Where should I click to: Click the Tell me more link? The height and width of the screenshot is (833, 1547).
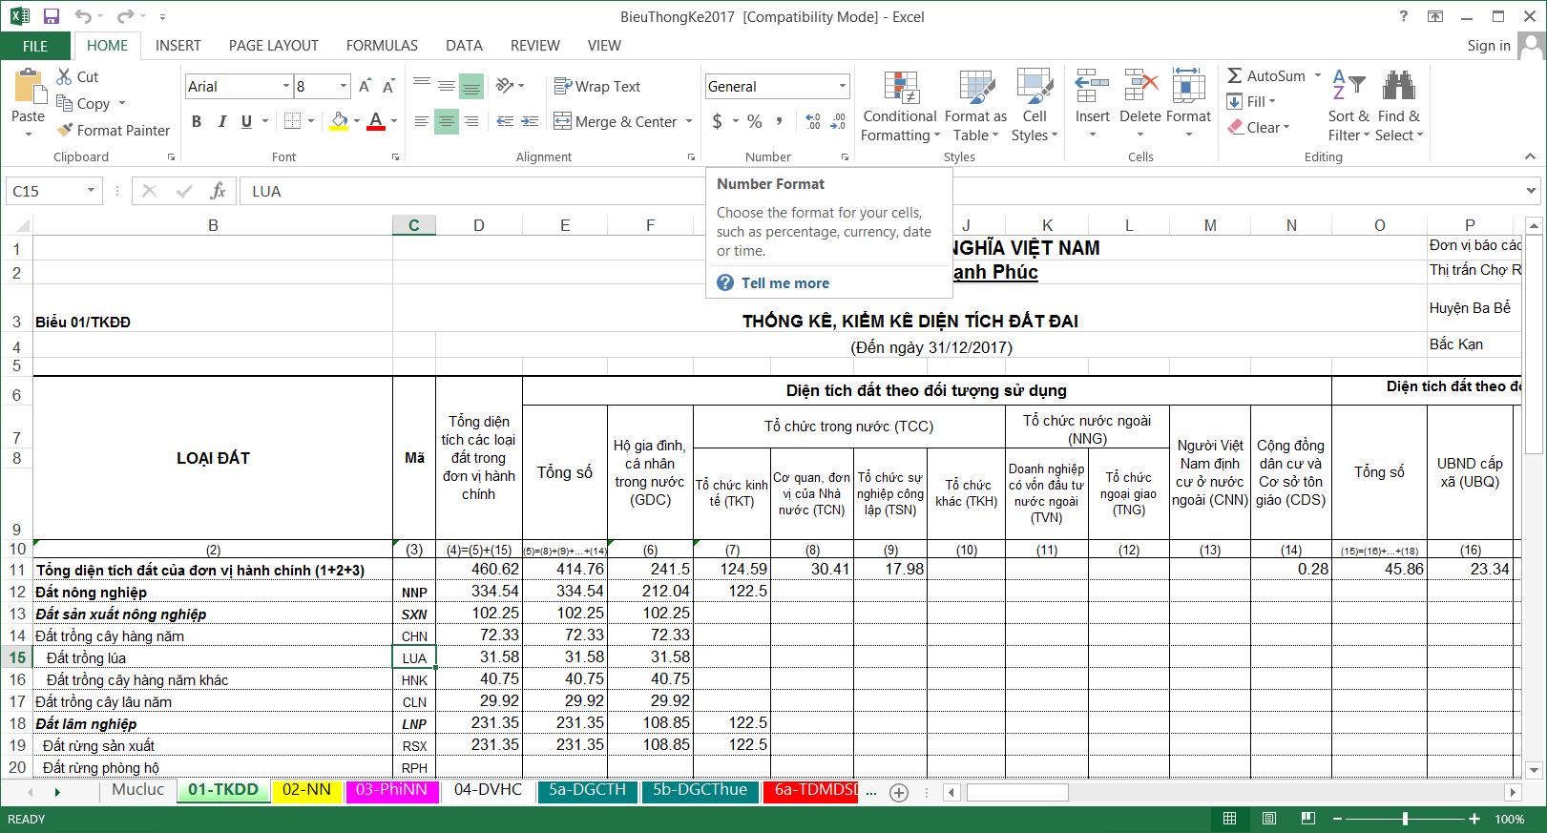[784, 283]
